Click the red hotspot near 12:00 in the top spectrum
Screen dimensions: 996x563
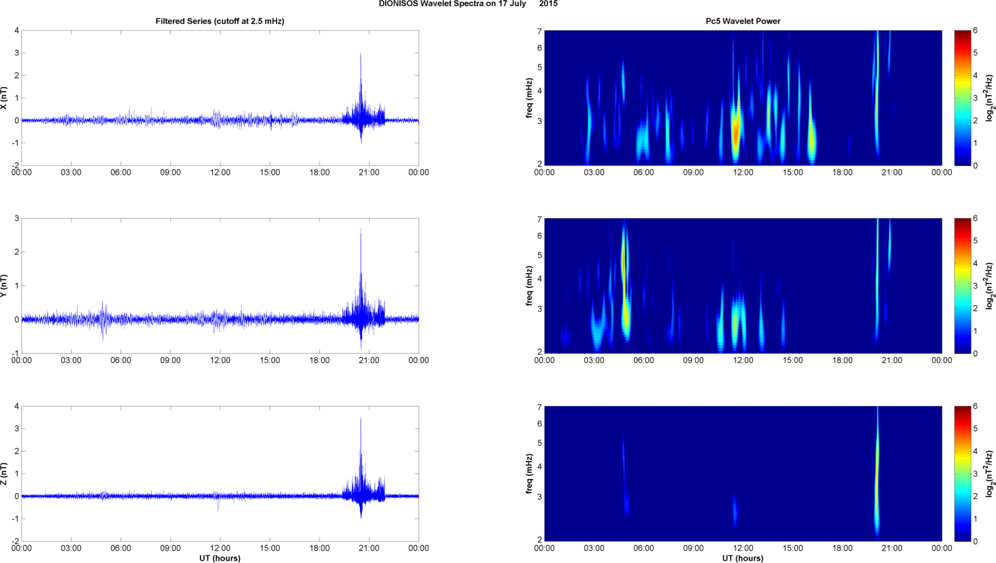point(736,132)
